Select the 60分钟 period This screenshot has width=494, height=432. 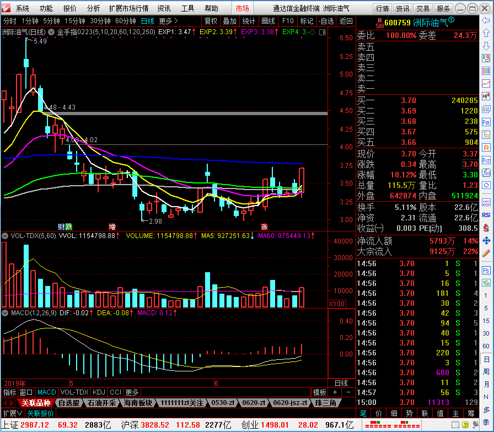point(125,21)
